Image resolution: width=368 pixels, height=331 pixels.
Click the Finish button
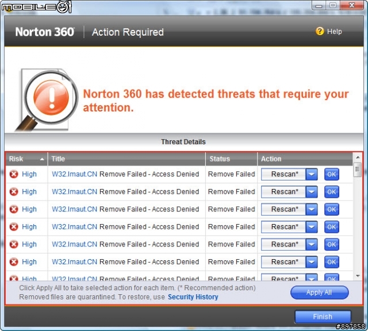(323, 317)
